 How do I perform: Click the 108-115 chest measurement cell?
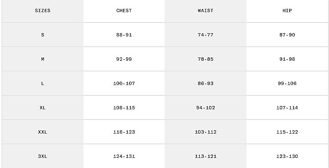pos(124,108)
